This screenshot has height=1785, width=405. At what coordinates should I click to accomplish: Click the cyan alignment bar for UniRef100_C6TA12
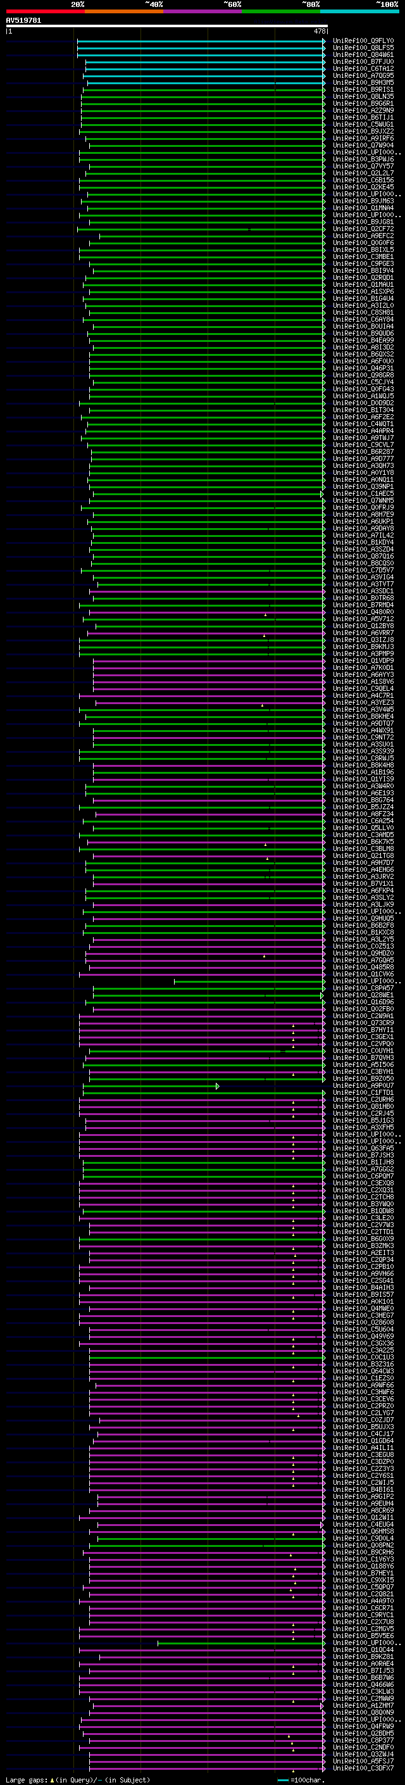click(205, 68)
